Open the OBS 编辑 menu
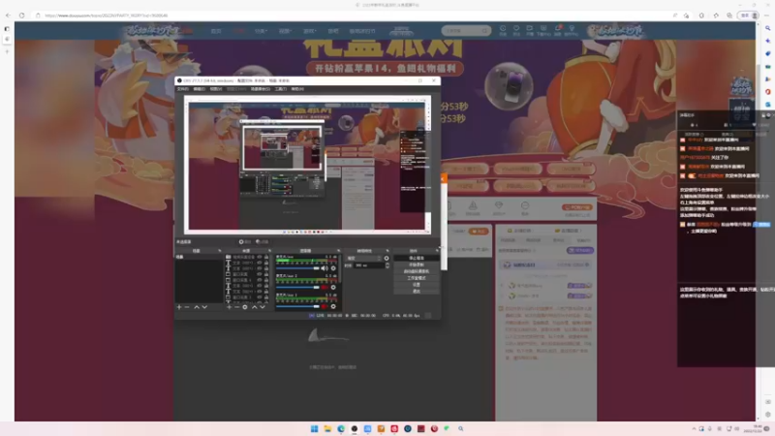 [200, 89]
